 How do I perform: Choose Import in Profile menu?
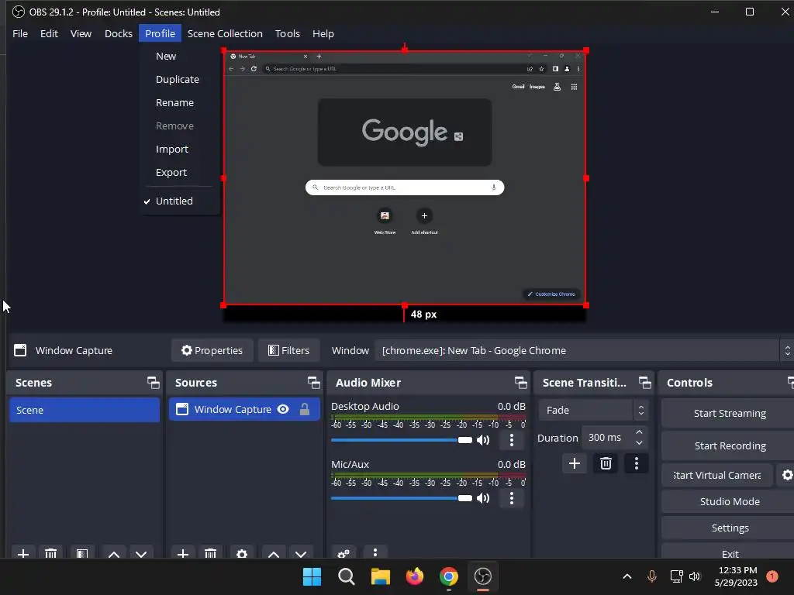[x=172, y=150]
